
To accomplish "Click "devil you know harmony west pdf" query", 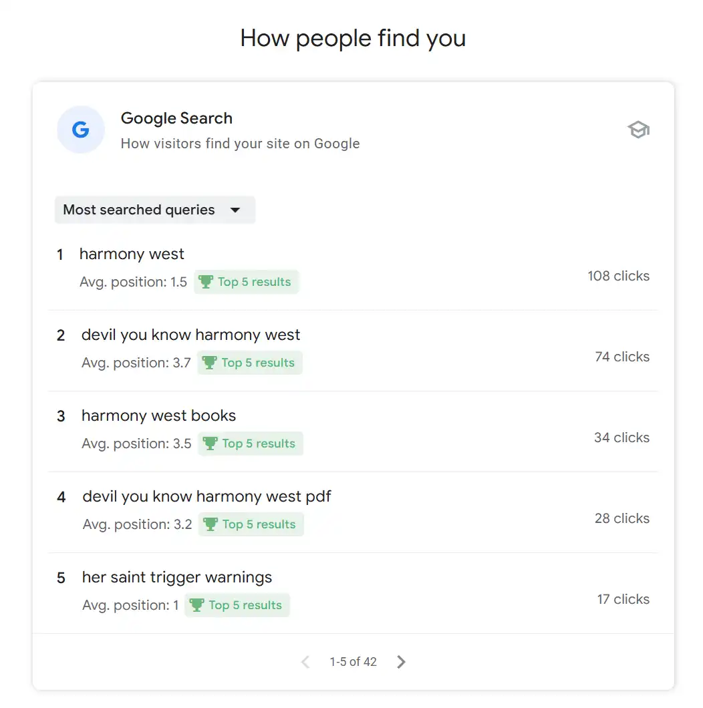I will 207,496.
